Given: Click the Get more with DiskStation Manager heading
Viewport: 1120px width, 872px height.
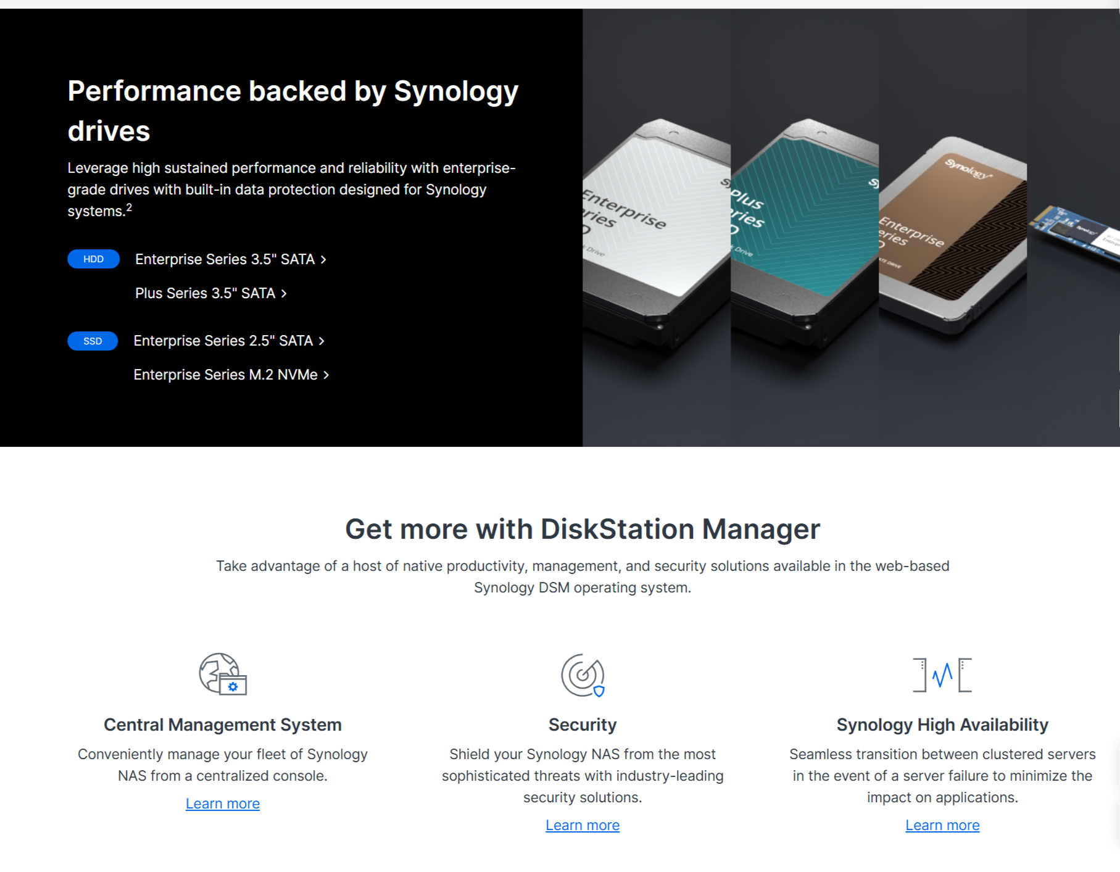Looking at the screenshot, I should pyautogui.click(x=583, y=529).
